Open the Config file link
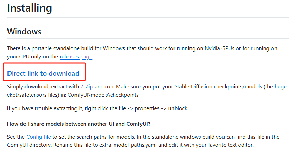299x158 pixels. pos(38,137)
